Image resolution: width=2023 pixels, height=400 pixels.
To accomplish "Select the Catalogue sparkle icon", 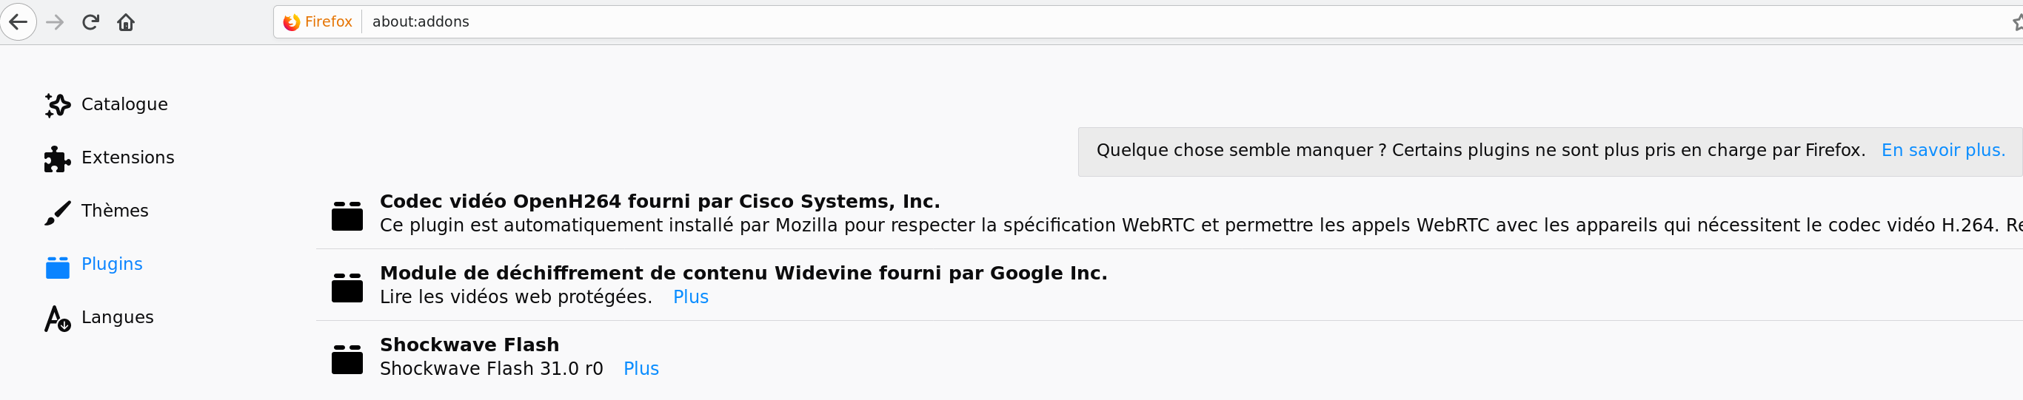I will [x=57, y=104].
